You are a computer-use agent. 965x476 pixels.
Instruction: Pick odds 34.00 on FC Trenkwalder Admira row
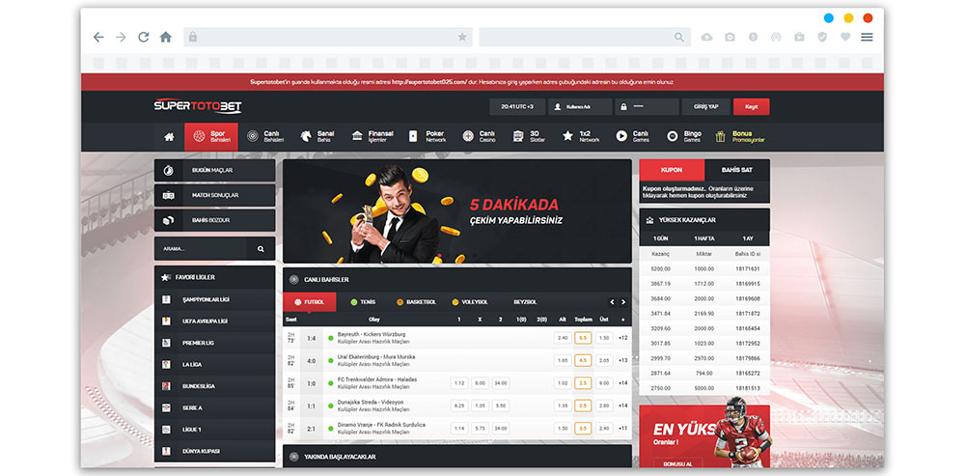coord(500,383)
